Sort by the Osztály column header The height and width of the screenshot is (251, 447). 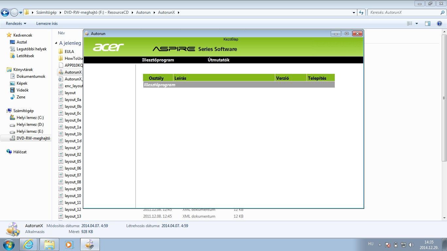click(158, 78)
